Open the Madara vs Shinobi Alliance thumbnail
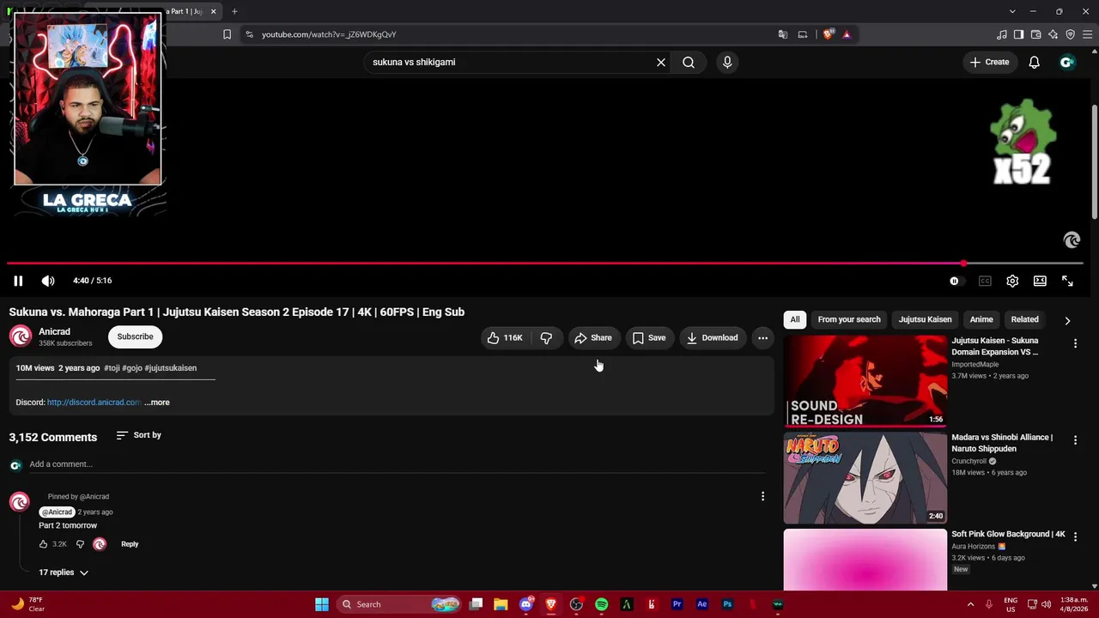 click(x=865, y=478)
